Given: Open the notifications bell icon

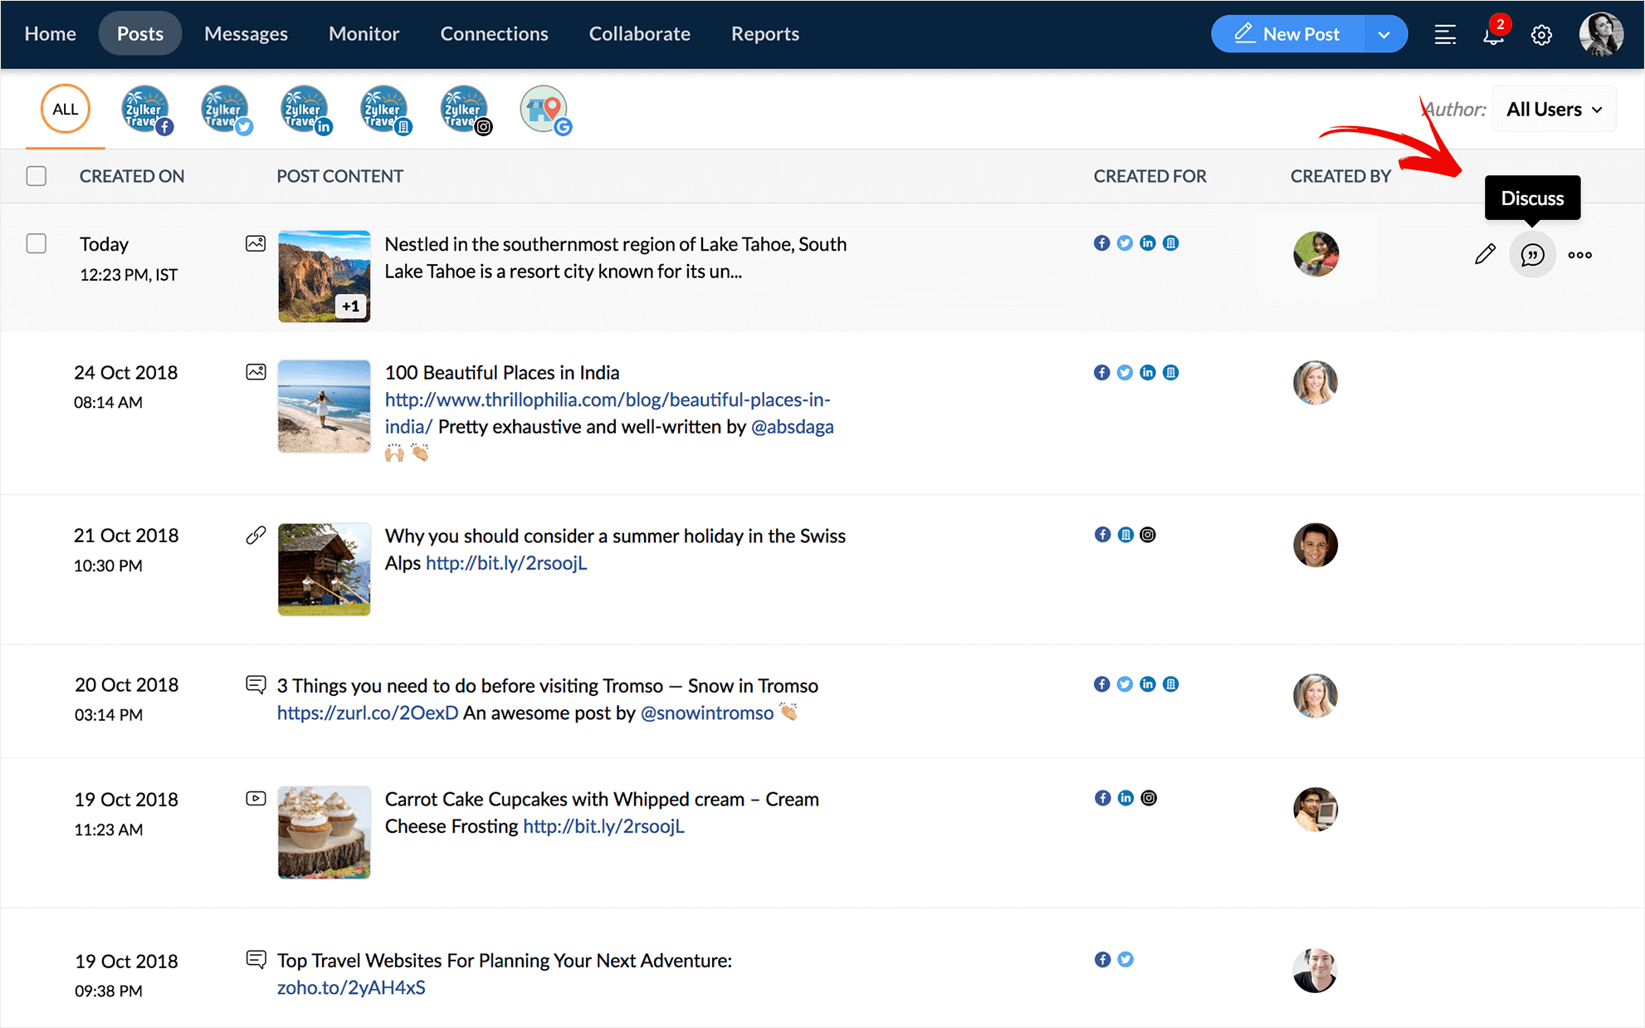Looking at the screenshot, I should point(1493,35).
